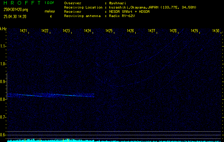Click the HROFFT title text
The height and width of the screenshot is (142, 224).
point(22,3)
